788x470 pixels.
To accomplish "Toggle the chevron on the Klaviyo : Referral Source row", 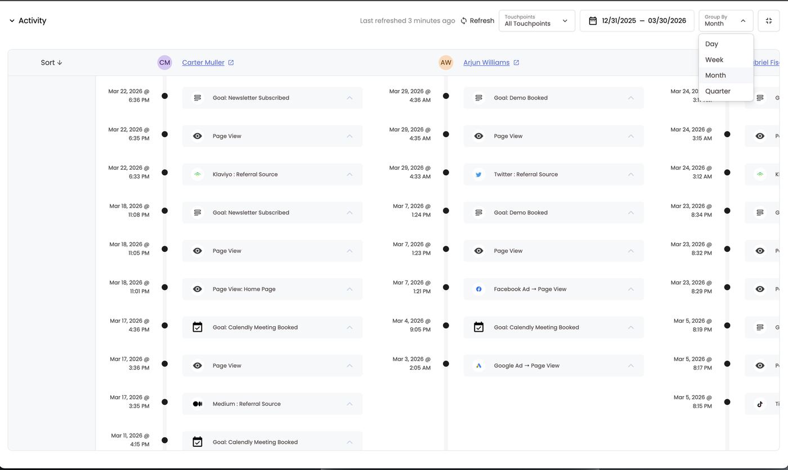I will (350, 174).
